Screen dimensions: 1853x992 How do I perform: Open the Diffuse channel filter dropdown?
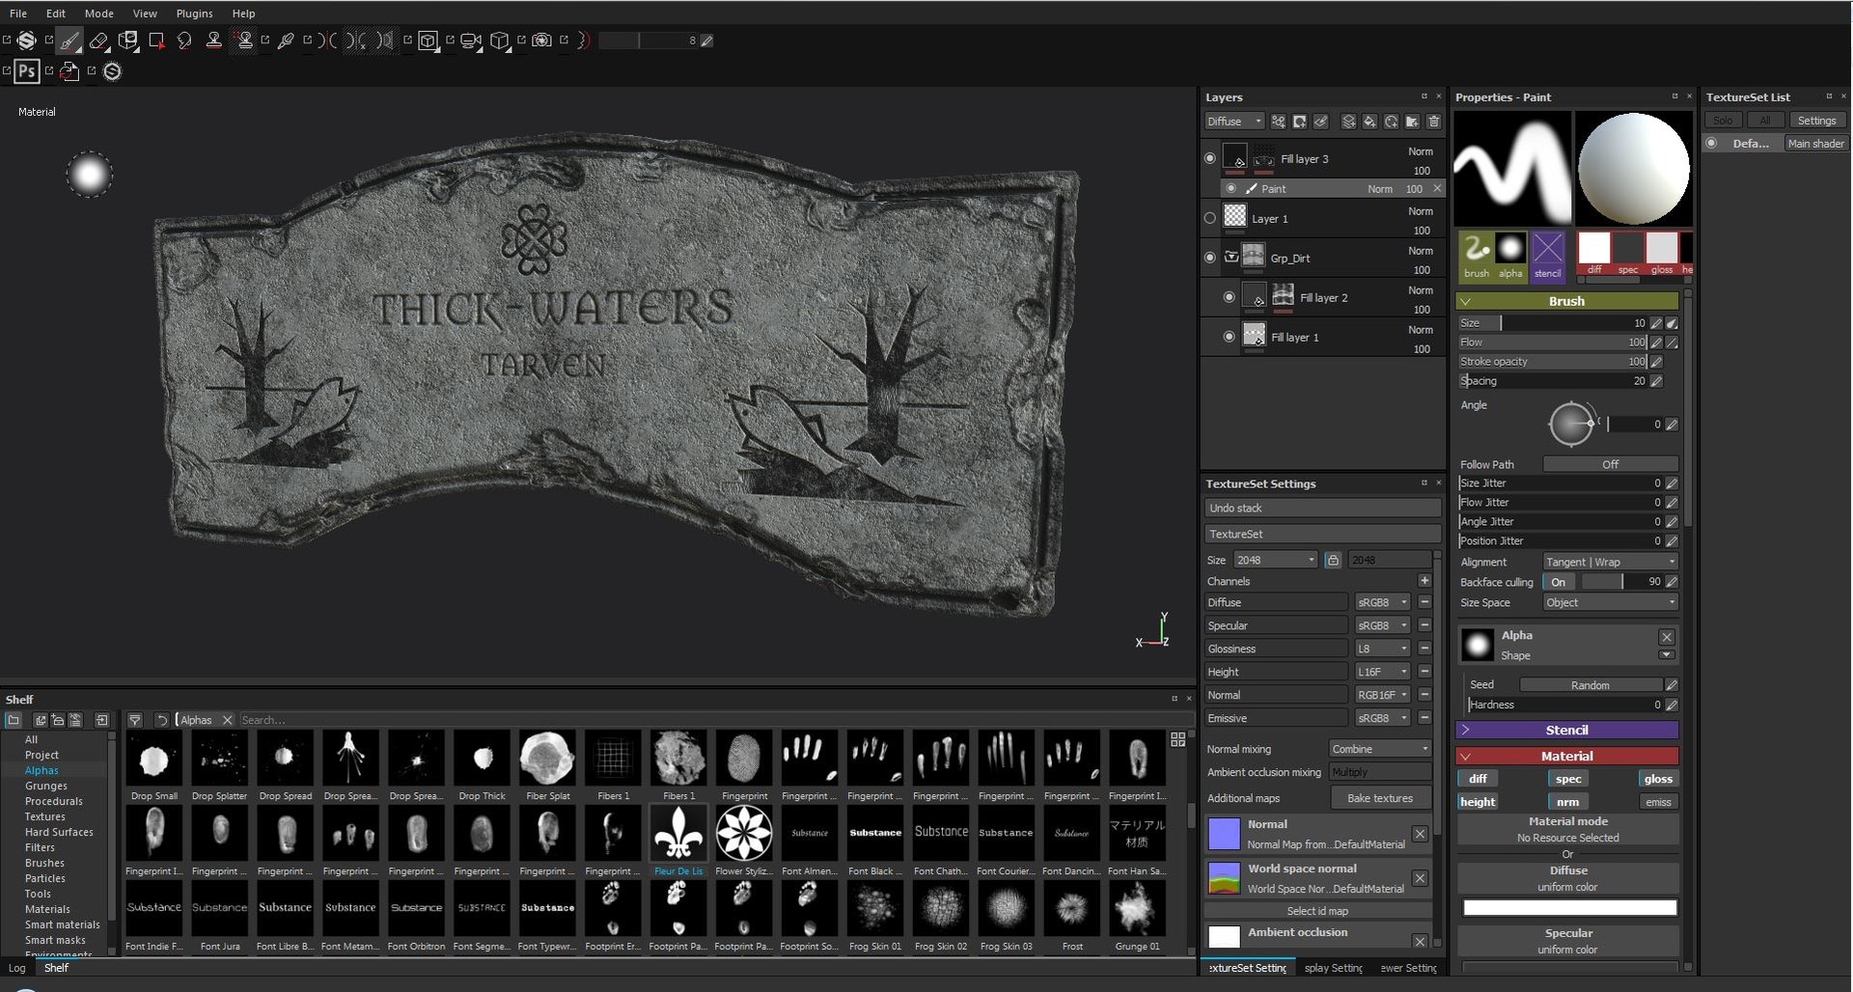(1233, 121)
